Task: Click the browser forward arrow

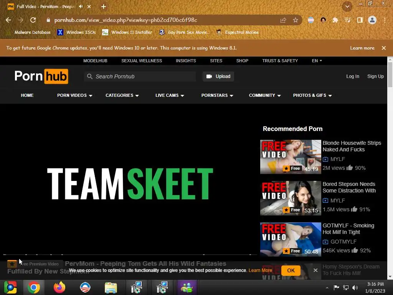Action: (21, 20)
